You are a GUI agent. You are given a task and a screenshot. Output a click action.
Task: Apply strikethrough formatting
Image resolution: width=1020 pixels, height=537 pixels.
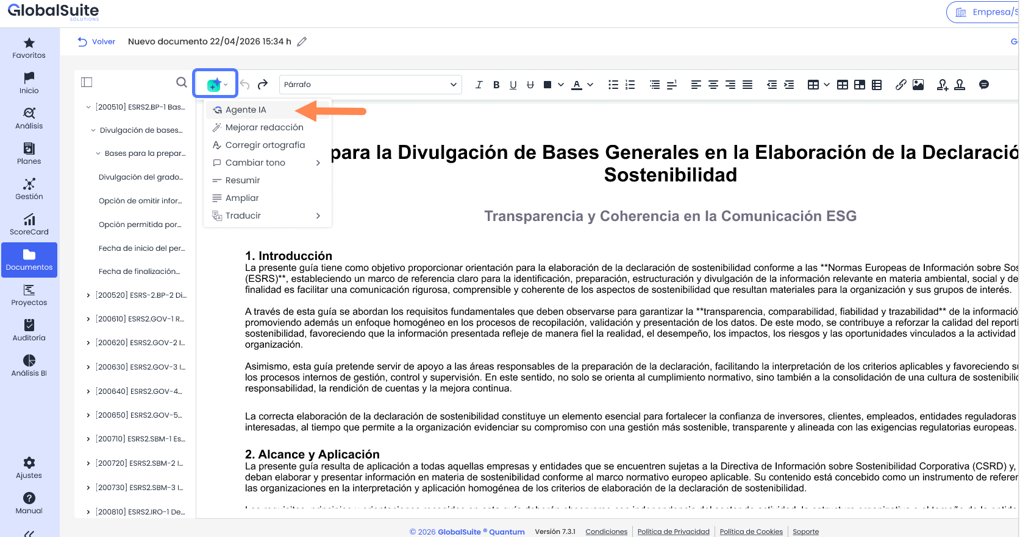(x=530, y=85)
